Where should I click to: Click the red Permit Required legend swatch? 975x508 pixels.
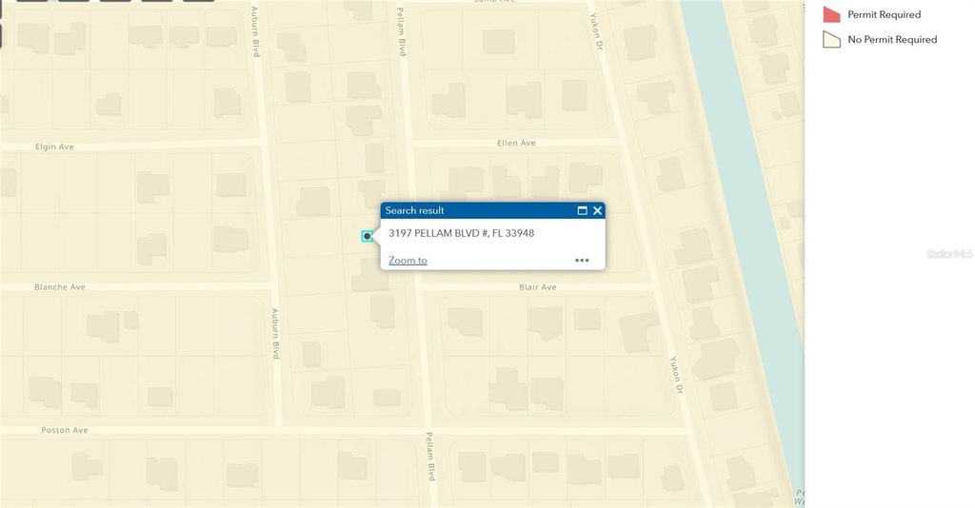click(831, 14)
